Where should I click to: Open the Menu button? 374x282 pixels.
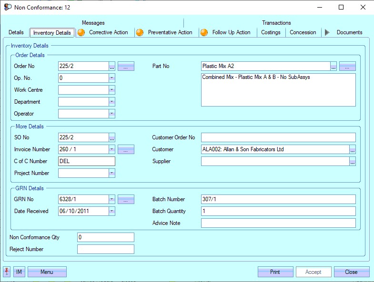pos(47,272)
